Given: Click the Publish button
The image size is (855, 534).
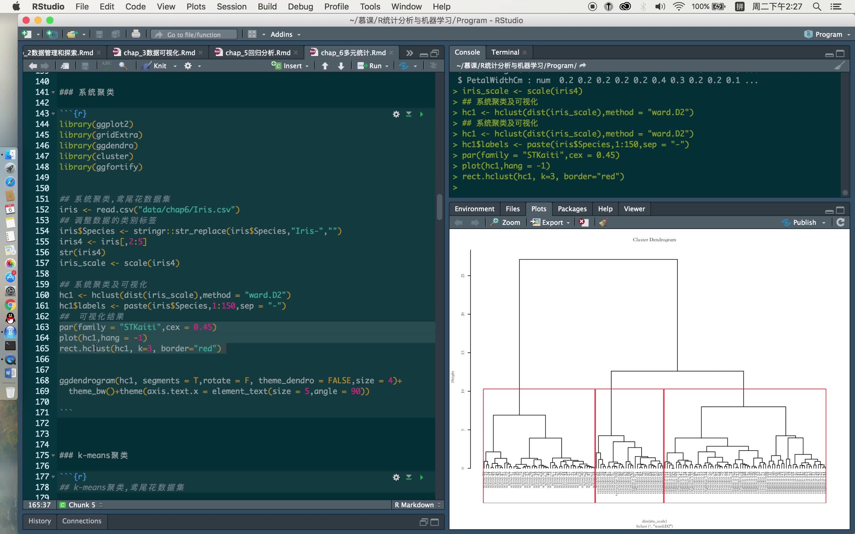Looking at the screenshot, I should [x=799, y=222].
